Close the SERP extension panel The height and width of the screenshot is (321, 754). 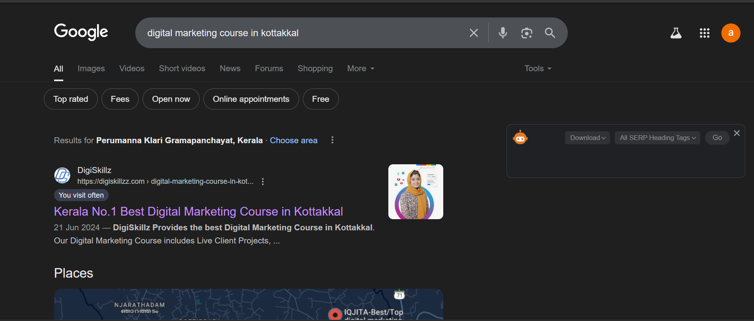pyautogui.click(x=737, y=133)
